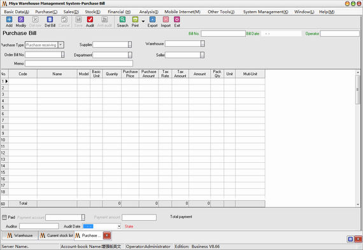
Task: Click the blue window restore icon at bottom right
Action: [350, 239]
